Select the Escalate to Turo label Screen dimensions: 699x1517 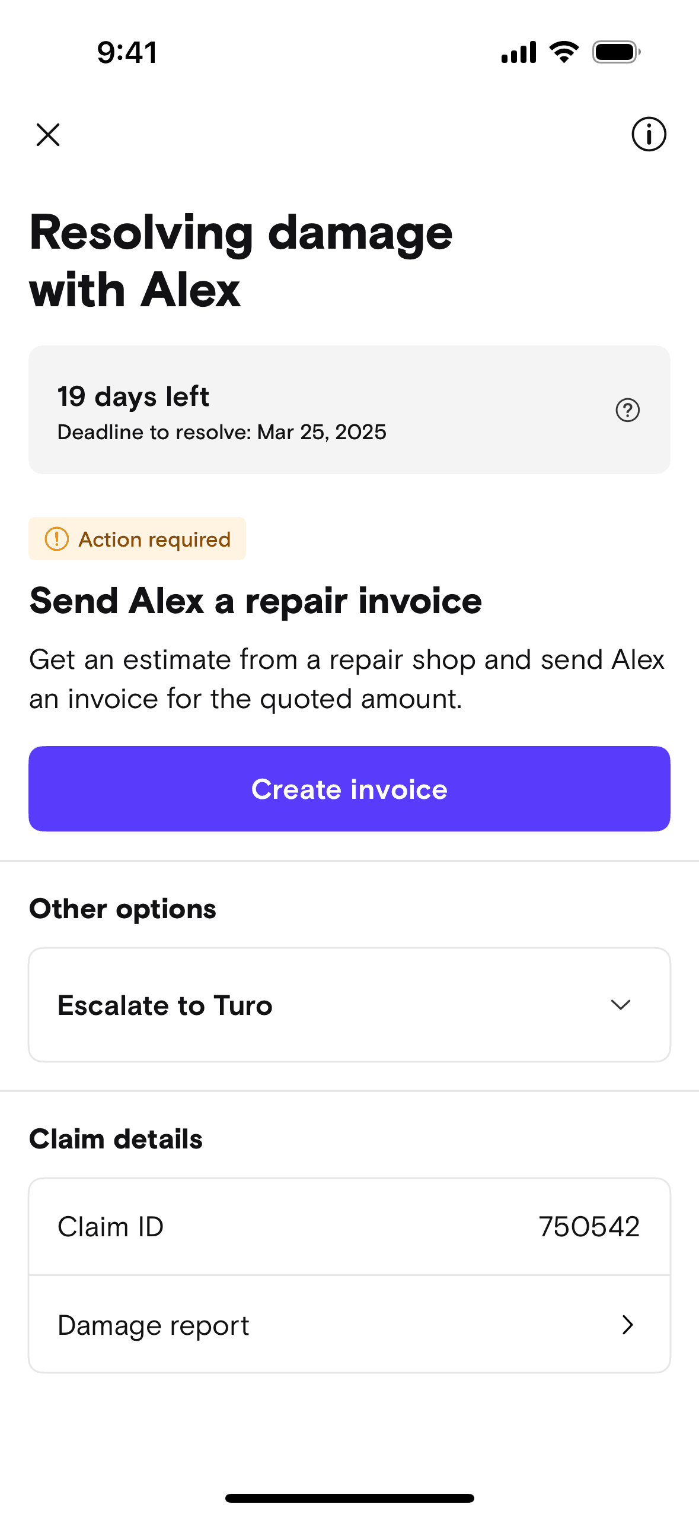(165, 1005)
